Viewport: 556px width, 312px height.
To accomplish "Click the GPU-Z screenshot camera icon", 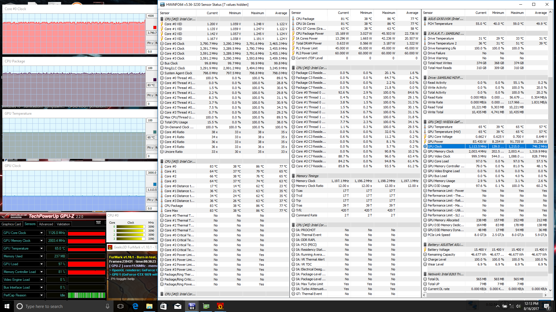I will tap(98, 222).
